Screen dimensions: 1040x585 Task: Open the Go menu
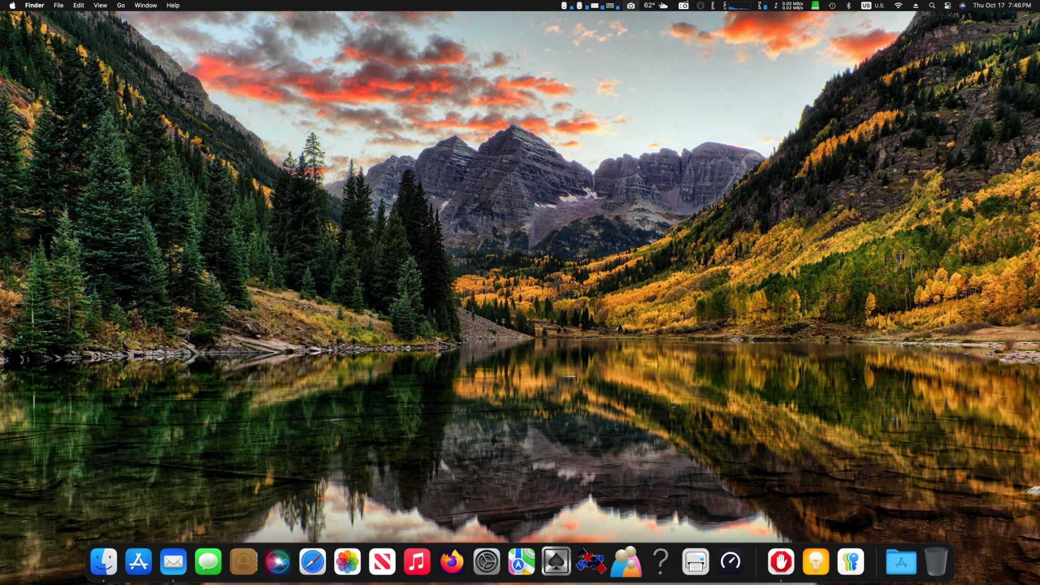[x=121, y=6]
